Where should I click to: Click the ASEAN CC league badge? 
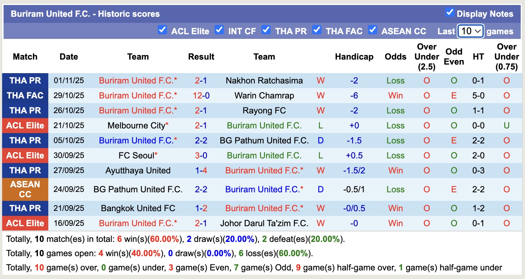click(x=25, y=189)
